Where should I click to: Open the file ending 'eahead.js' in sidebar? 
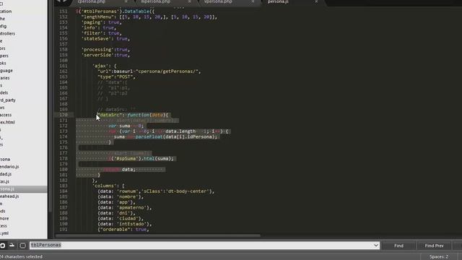click(x=9, y=196)
